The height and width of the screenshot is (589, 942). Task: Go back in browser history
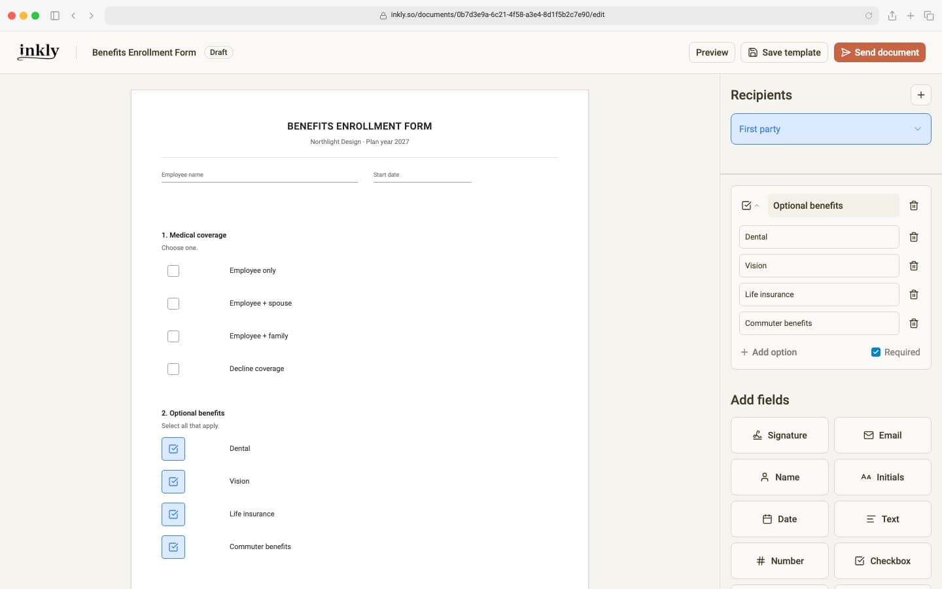point(73,16)
